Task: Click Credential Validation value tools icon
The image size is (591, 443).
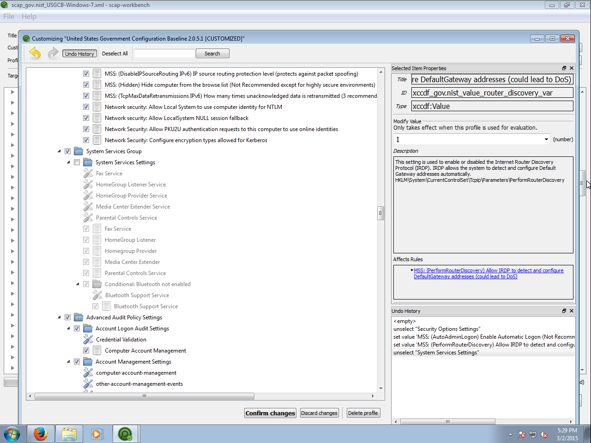Action: [88, 340]
